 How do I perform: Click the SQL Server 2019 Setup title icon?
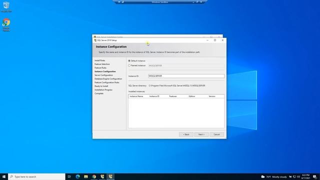95,40
